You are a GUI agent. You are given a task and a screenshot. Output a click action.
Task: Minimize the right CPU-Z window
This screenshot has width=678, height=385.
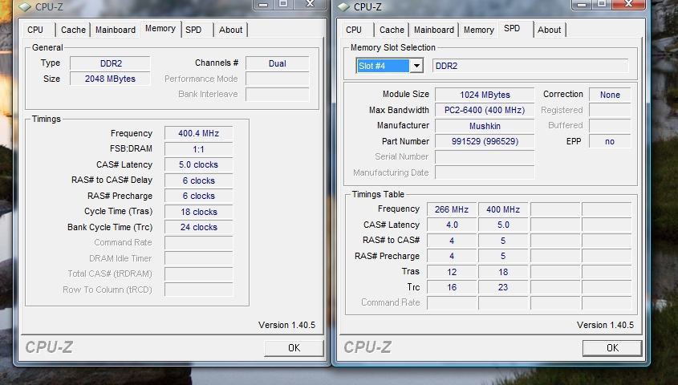[x=582, y=4]
